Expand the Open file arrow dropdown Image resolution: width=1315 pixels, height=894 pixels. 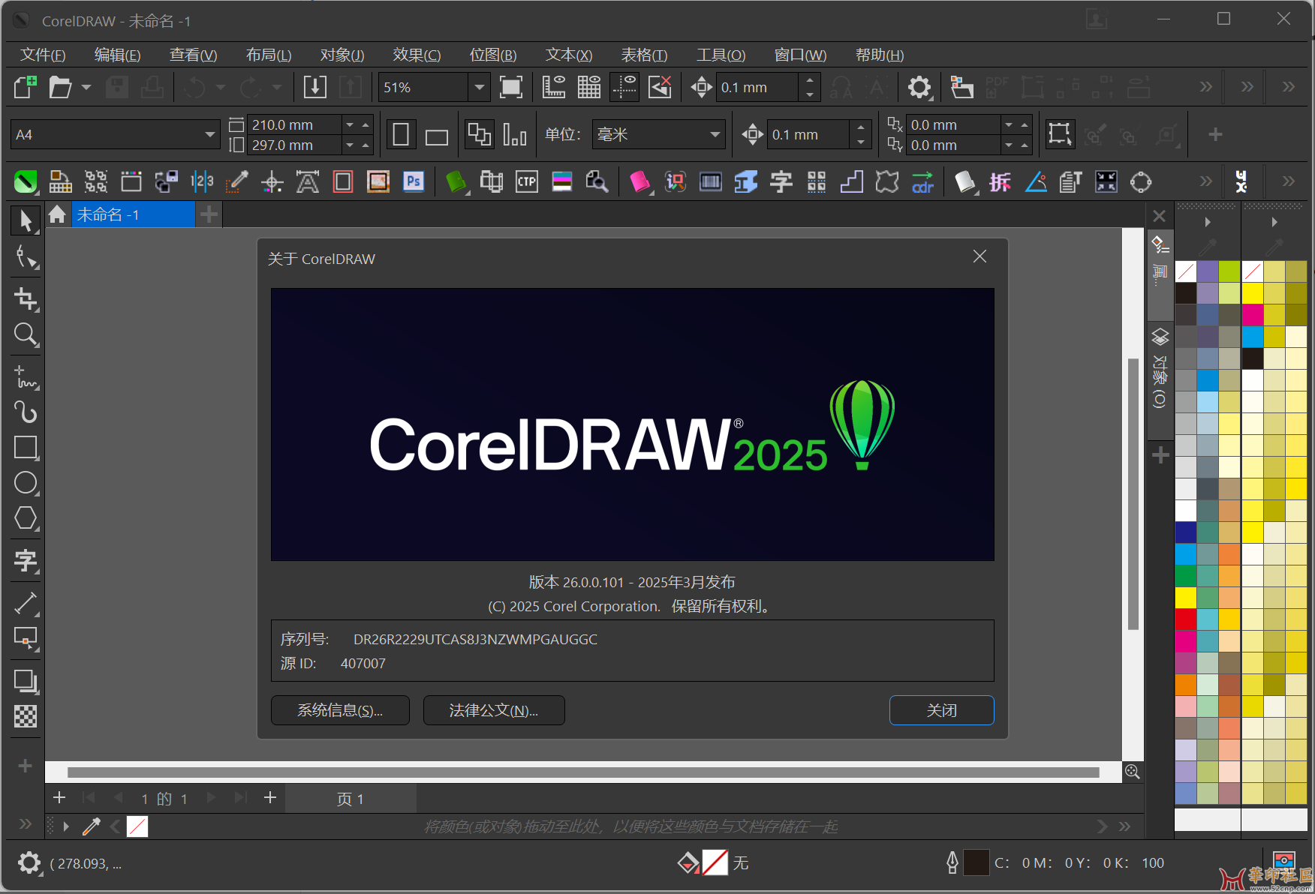pos(86,87)
